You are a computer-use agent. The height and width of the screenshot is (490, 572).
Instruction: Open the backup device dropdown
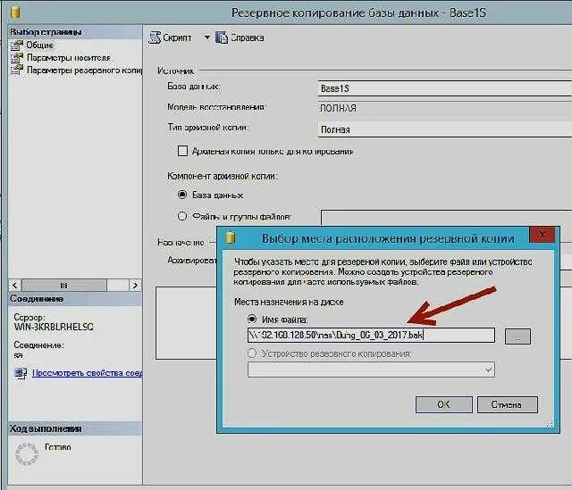point(371,370)
